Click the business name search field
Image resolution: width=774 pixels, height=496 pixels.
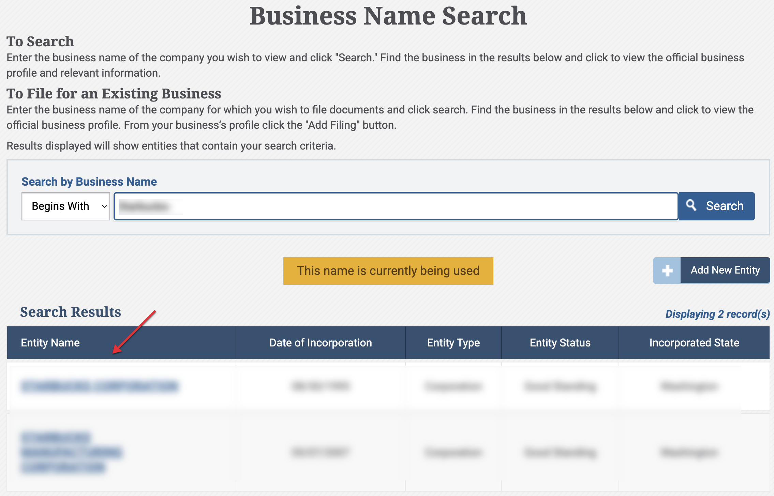tap(396, 206)
